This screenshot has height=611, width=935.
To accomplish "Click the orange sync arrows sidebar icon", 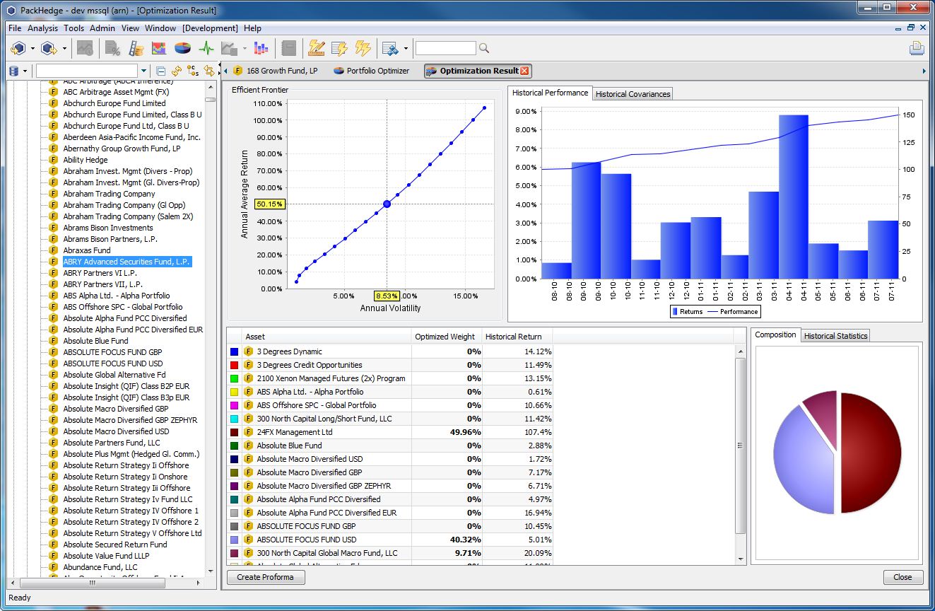I will pos(208,71).
